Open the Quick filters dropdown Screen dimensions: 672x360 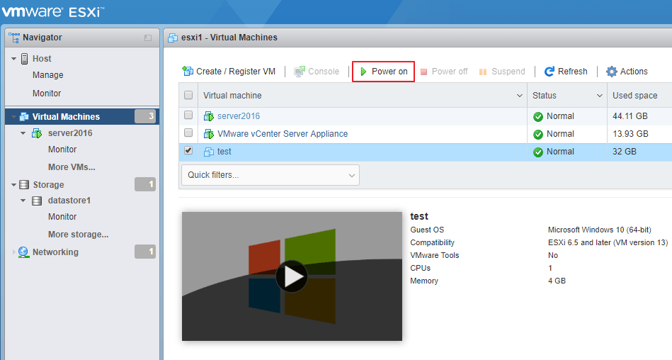coord(270,175)
